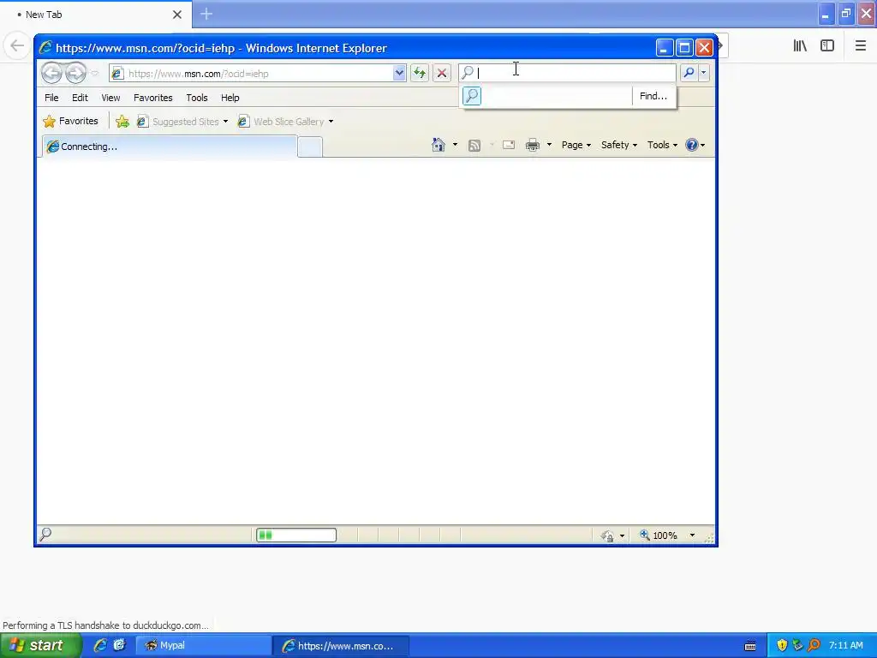Select the search provider icon in dropdown

[x=472, y=96]
